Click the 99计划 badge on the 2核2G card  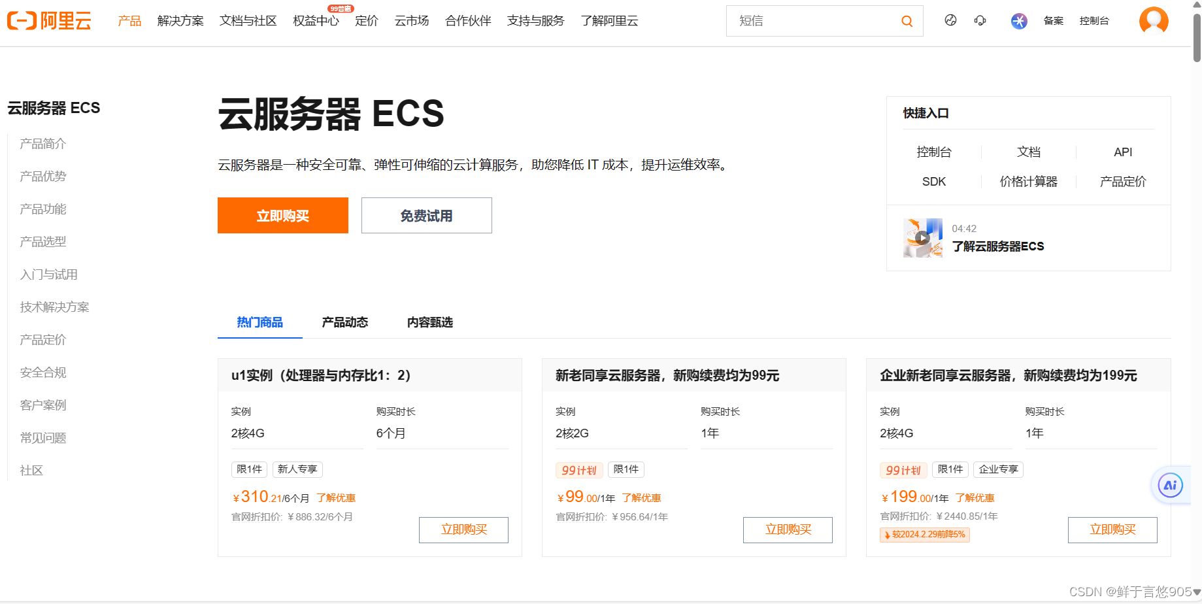pyautogui.click(x=579, y=470)
